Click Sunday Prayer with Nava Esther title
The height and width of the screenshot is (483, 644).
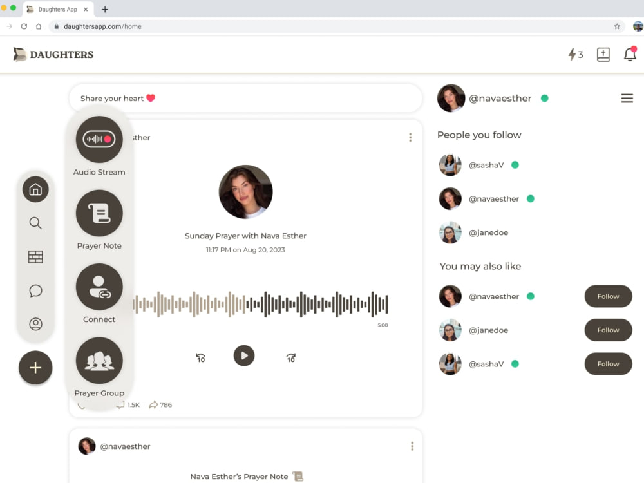point(245,236)
